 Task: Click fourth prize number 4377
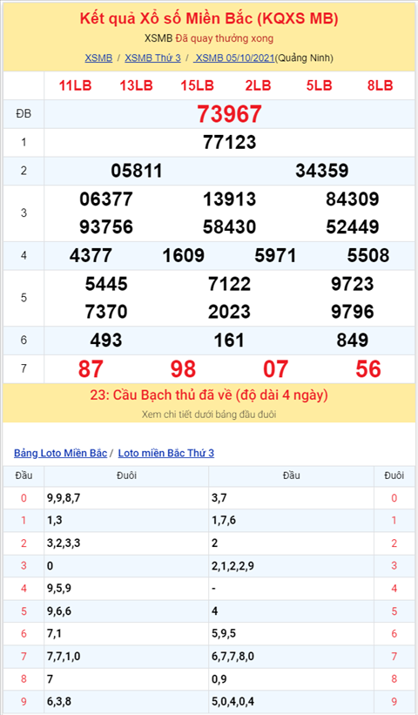tap(91, 255)
